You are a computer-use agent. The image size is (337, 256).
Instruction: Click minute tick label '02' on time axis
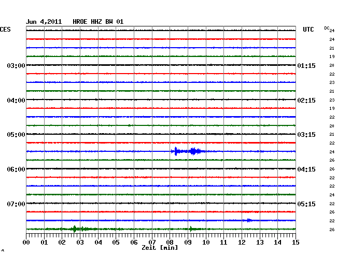coord(62,243)
